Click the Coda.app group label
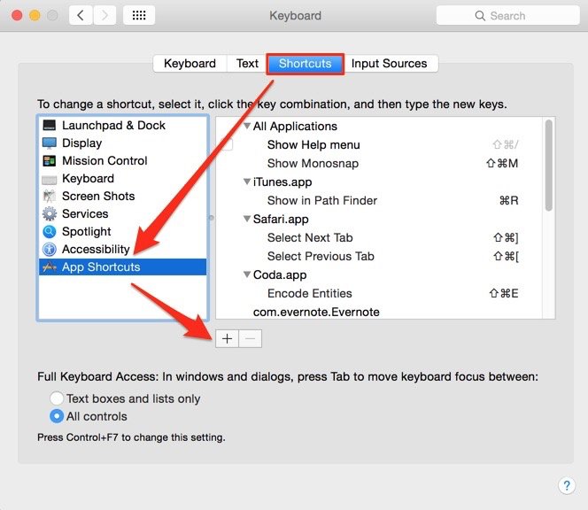This screenshot has height=510, width=588. (x=280, y=274)
